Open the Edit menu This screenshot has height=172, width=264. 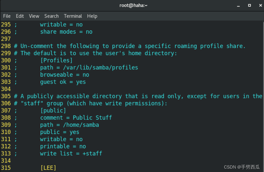20,16
